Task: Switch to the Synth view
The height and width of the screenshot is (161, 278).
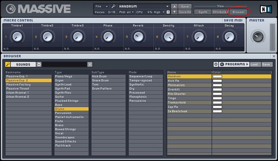Action: click(202, 12)
